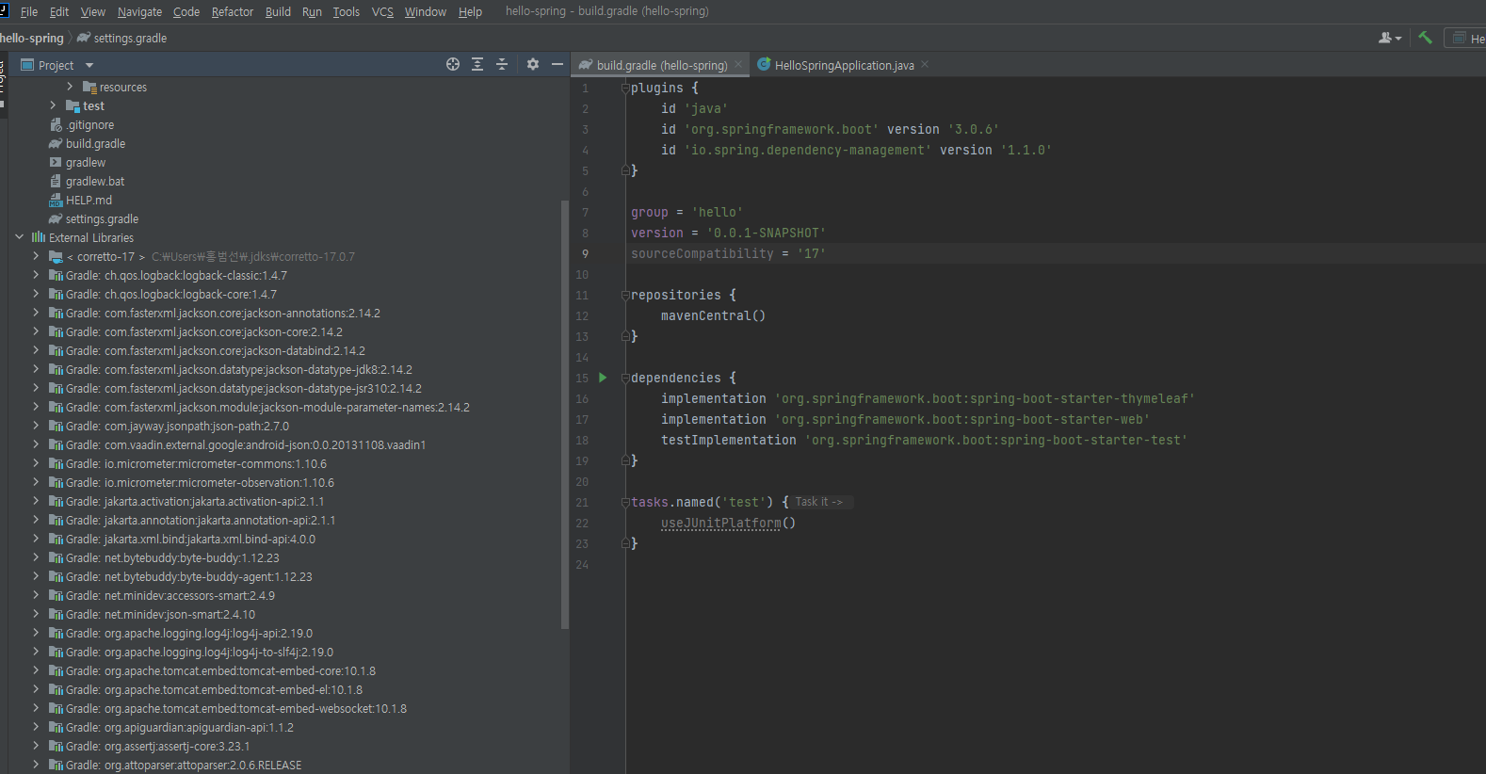
Task: Click the Expand All icon in Project panel
Action: (477, 64)
